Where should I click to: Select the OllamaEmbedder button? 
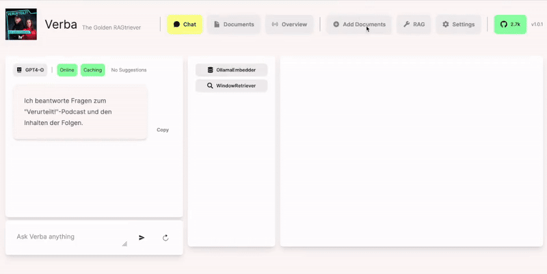click(231, 70)
